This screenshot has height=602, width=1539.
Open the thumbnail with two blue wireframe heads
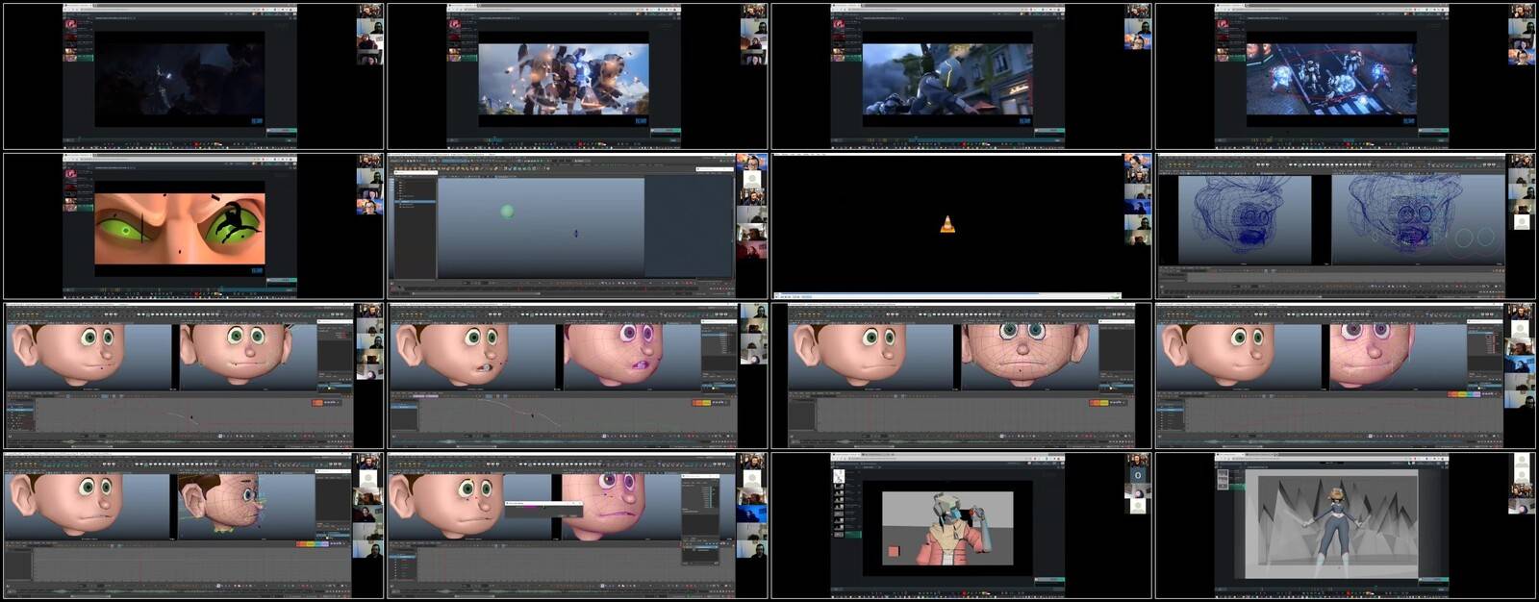point(1346,226)
